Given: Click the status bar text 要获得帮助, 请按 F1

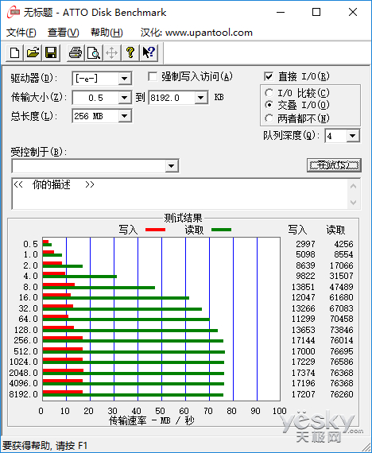Looking at the screenshot, I should pos(45,445).
